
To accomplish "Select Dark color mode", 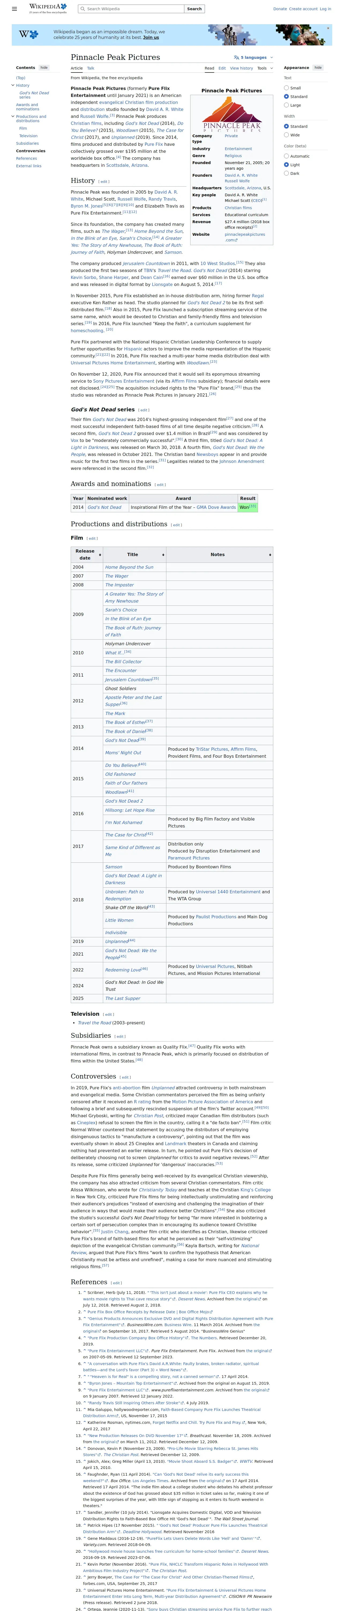I will pyautogui.click(x=287, y=173).
